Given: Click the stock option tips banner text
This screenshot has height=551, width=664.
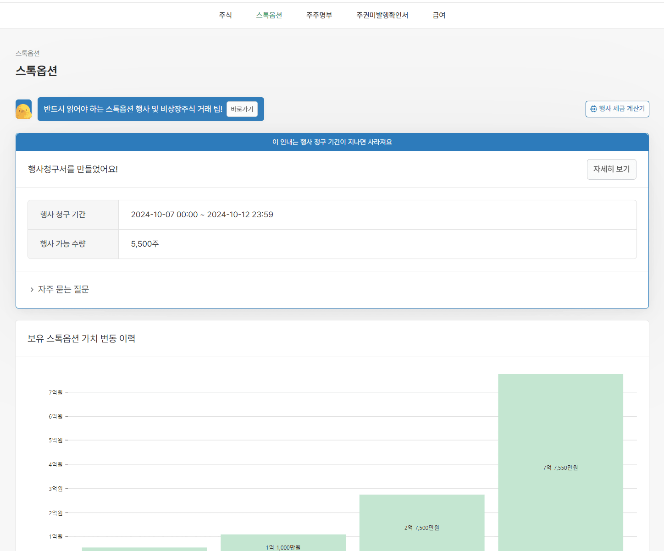Looking at the screenshot, I should (x=133, y=109).
